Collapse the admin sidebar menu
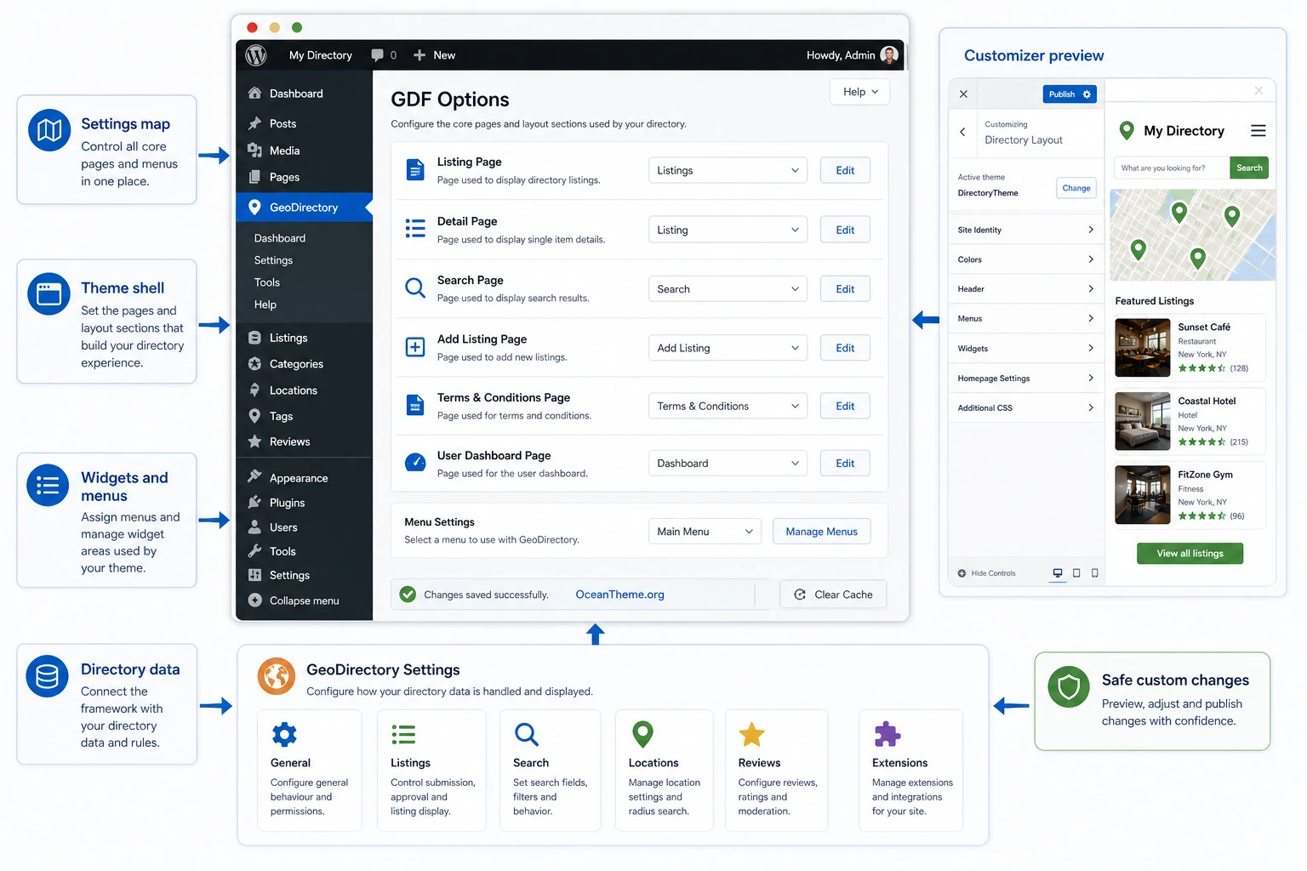 tap(304, 601)
